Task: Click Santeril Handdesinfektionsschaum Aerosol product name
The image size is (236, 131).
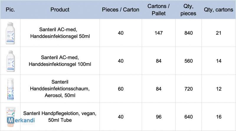Action: tap(60, 89)
